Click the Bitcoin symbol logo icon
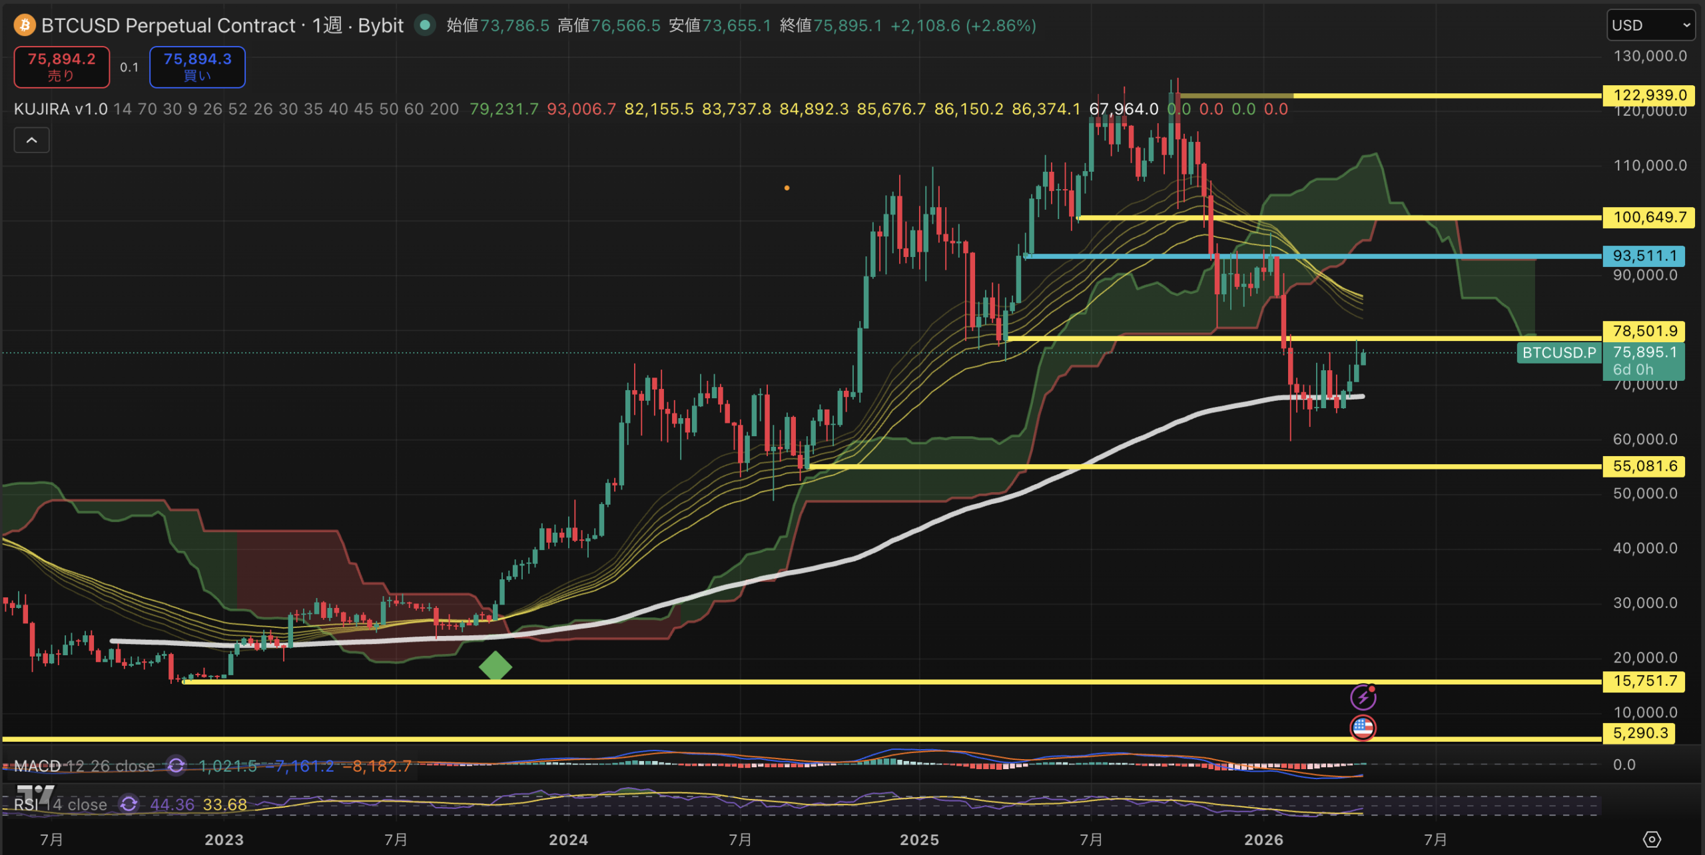Viewport: 1705px width, 855px height. [25, 25]
